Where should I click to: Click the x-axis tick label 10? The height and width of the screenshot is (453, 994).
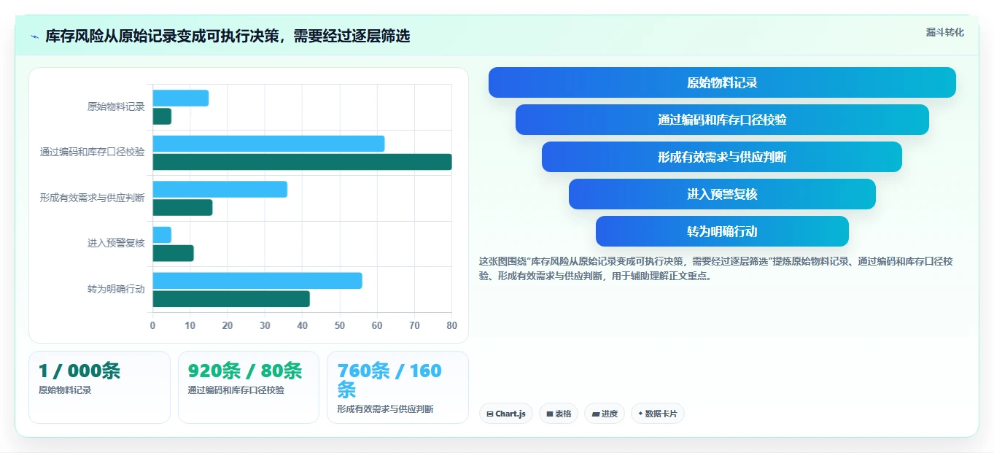point(190,326)
